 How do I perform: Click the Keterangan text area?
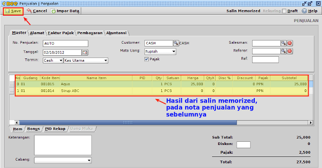click(63, 145)
